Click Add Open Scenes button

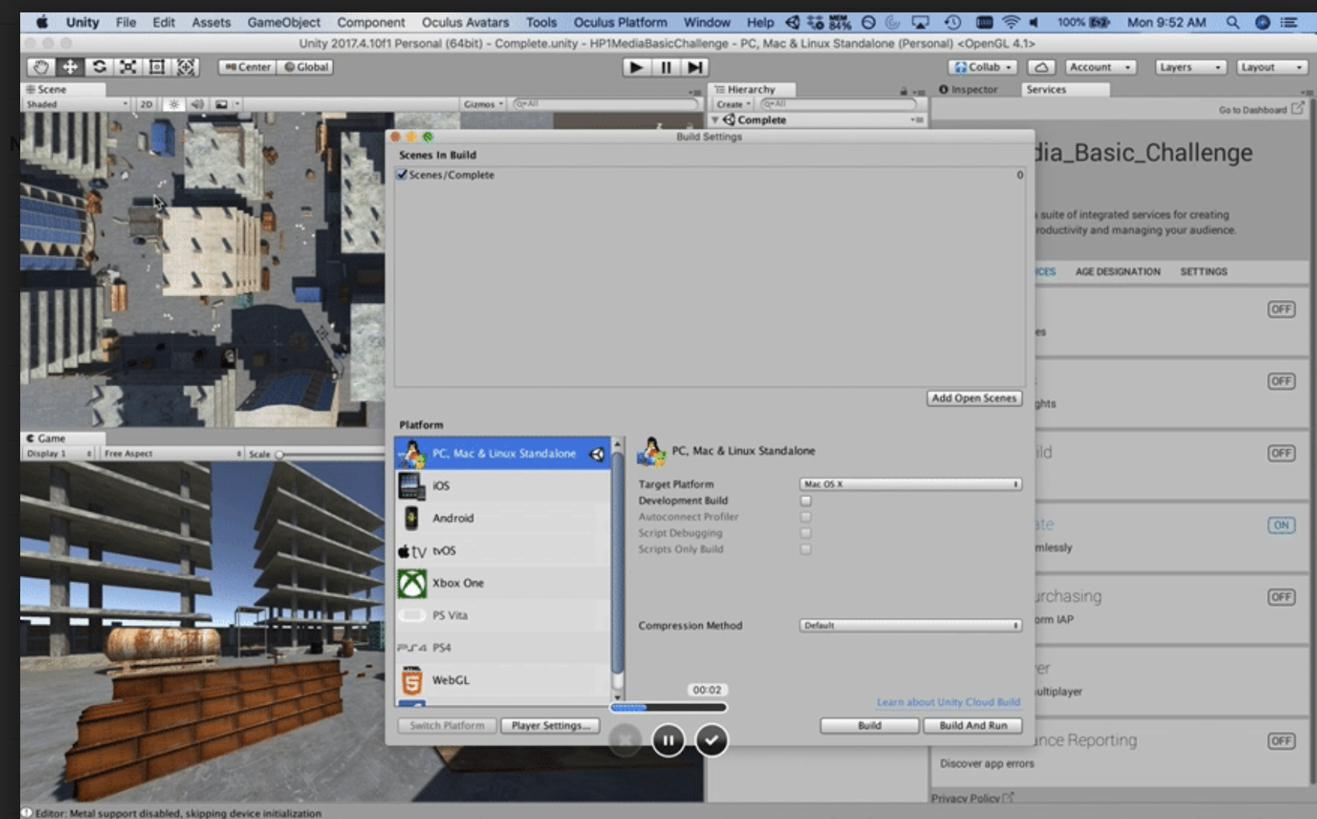click(974, 398)
